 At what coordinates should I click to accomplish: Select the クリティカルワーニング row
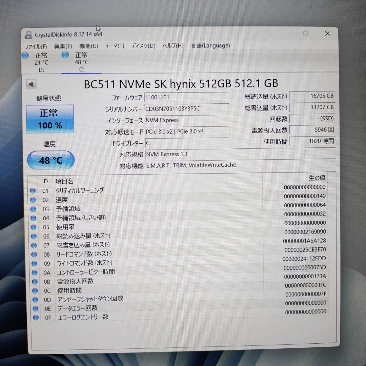pyautogui.click(x=179, y=189)
